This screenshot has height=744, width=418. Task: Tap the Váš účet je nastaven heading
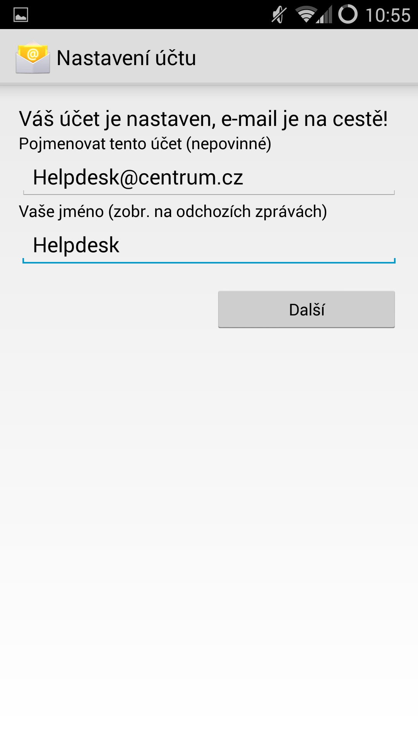pos(203,119)
